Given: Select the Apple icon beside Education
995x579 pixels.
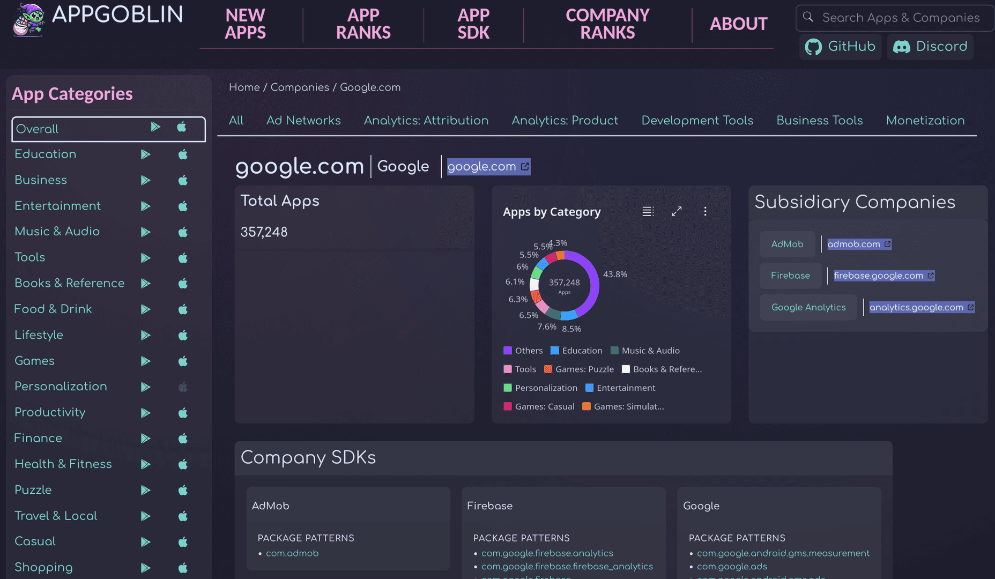Looking at the screenshot, I should tap(182, 154).
